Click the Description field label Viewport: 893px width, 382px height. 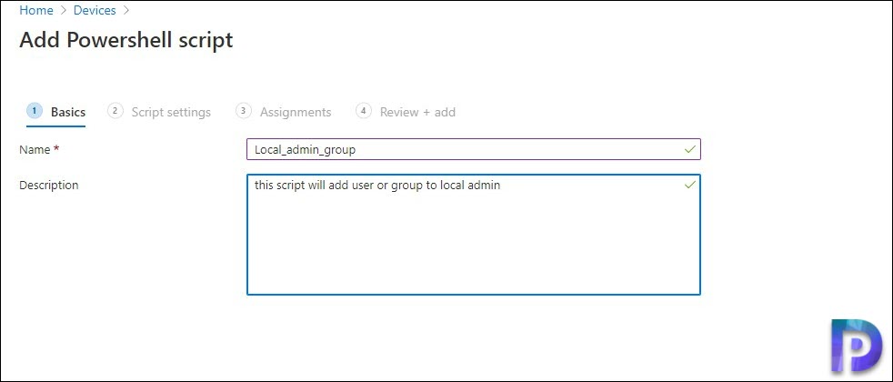click(x=49, y=185)
